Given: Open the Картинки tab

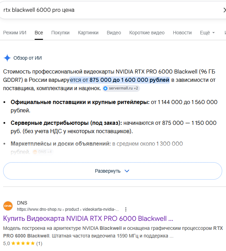Looking at the screenshot, I should click(88, 33).
